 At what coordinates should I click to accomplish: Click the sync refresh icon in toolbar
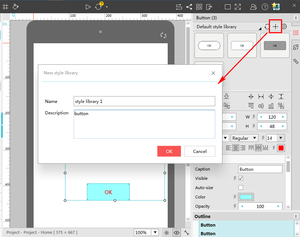coord(98,7)
